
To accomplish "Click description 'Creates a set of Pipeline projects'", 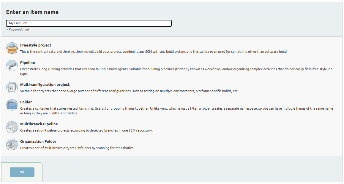I will (x=86, y=130).
